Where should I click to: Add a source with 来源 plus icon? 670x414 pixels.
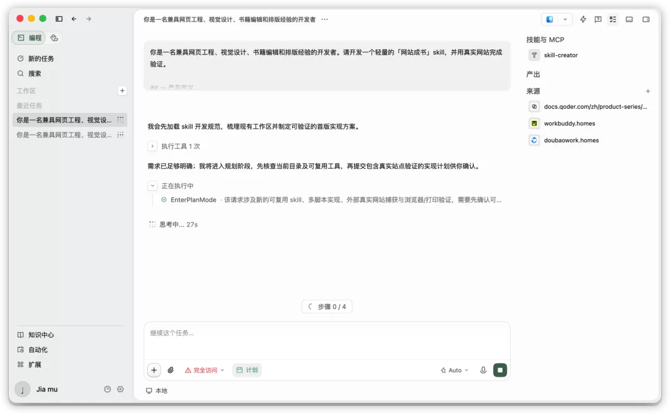point(648,91)
